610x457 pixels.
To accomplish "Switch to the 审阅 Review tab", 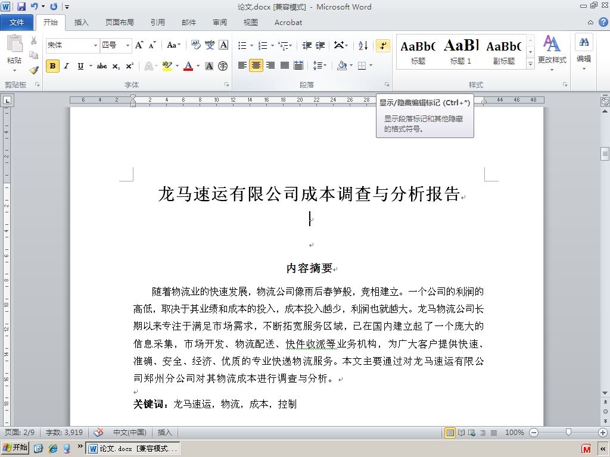I will coord(220,23).
